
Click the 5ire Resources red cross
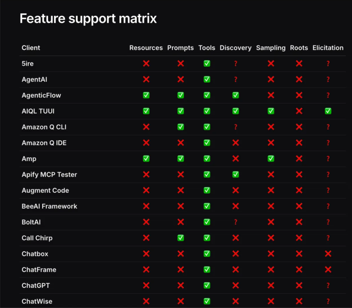coord(146,64)
